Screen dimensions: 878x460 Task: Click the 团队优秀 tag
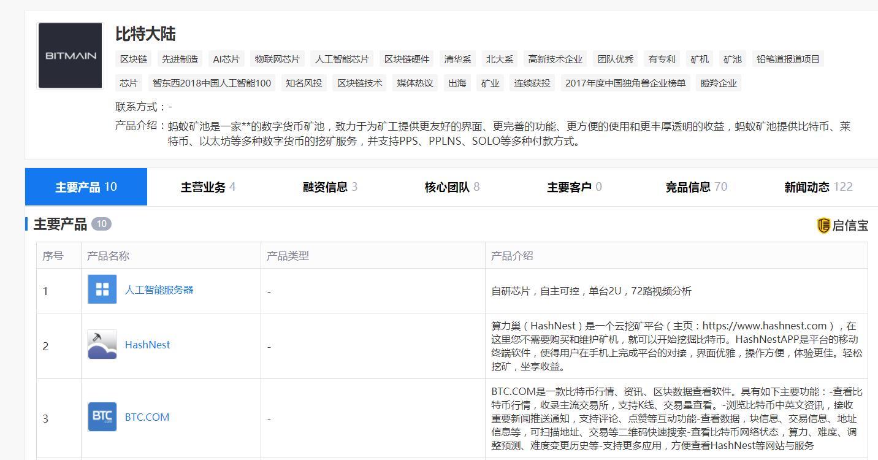[x=616, y=59]
